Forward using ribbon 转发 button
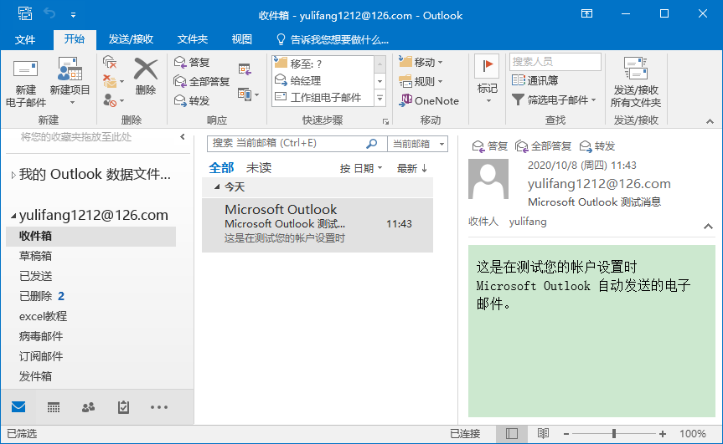The width and height of the screenshot is (723, 444). (192, 100)
